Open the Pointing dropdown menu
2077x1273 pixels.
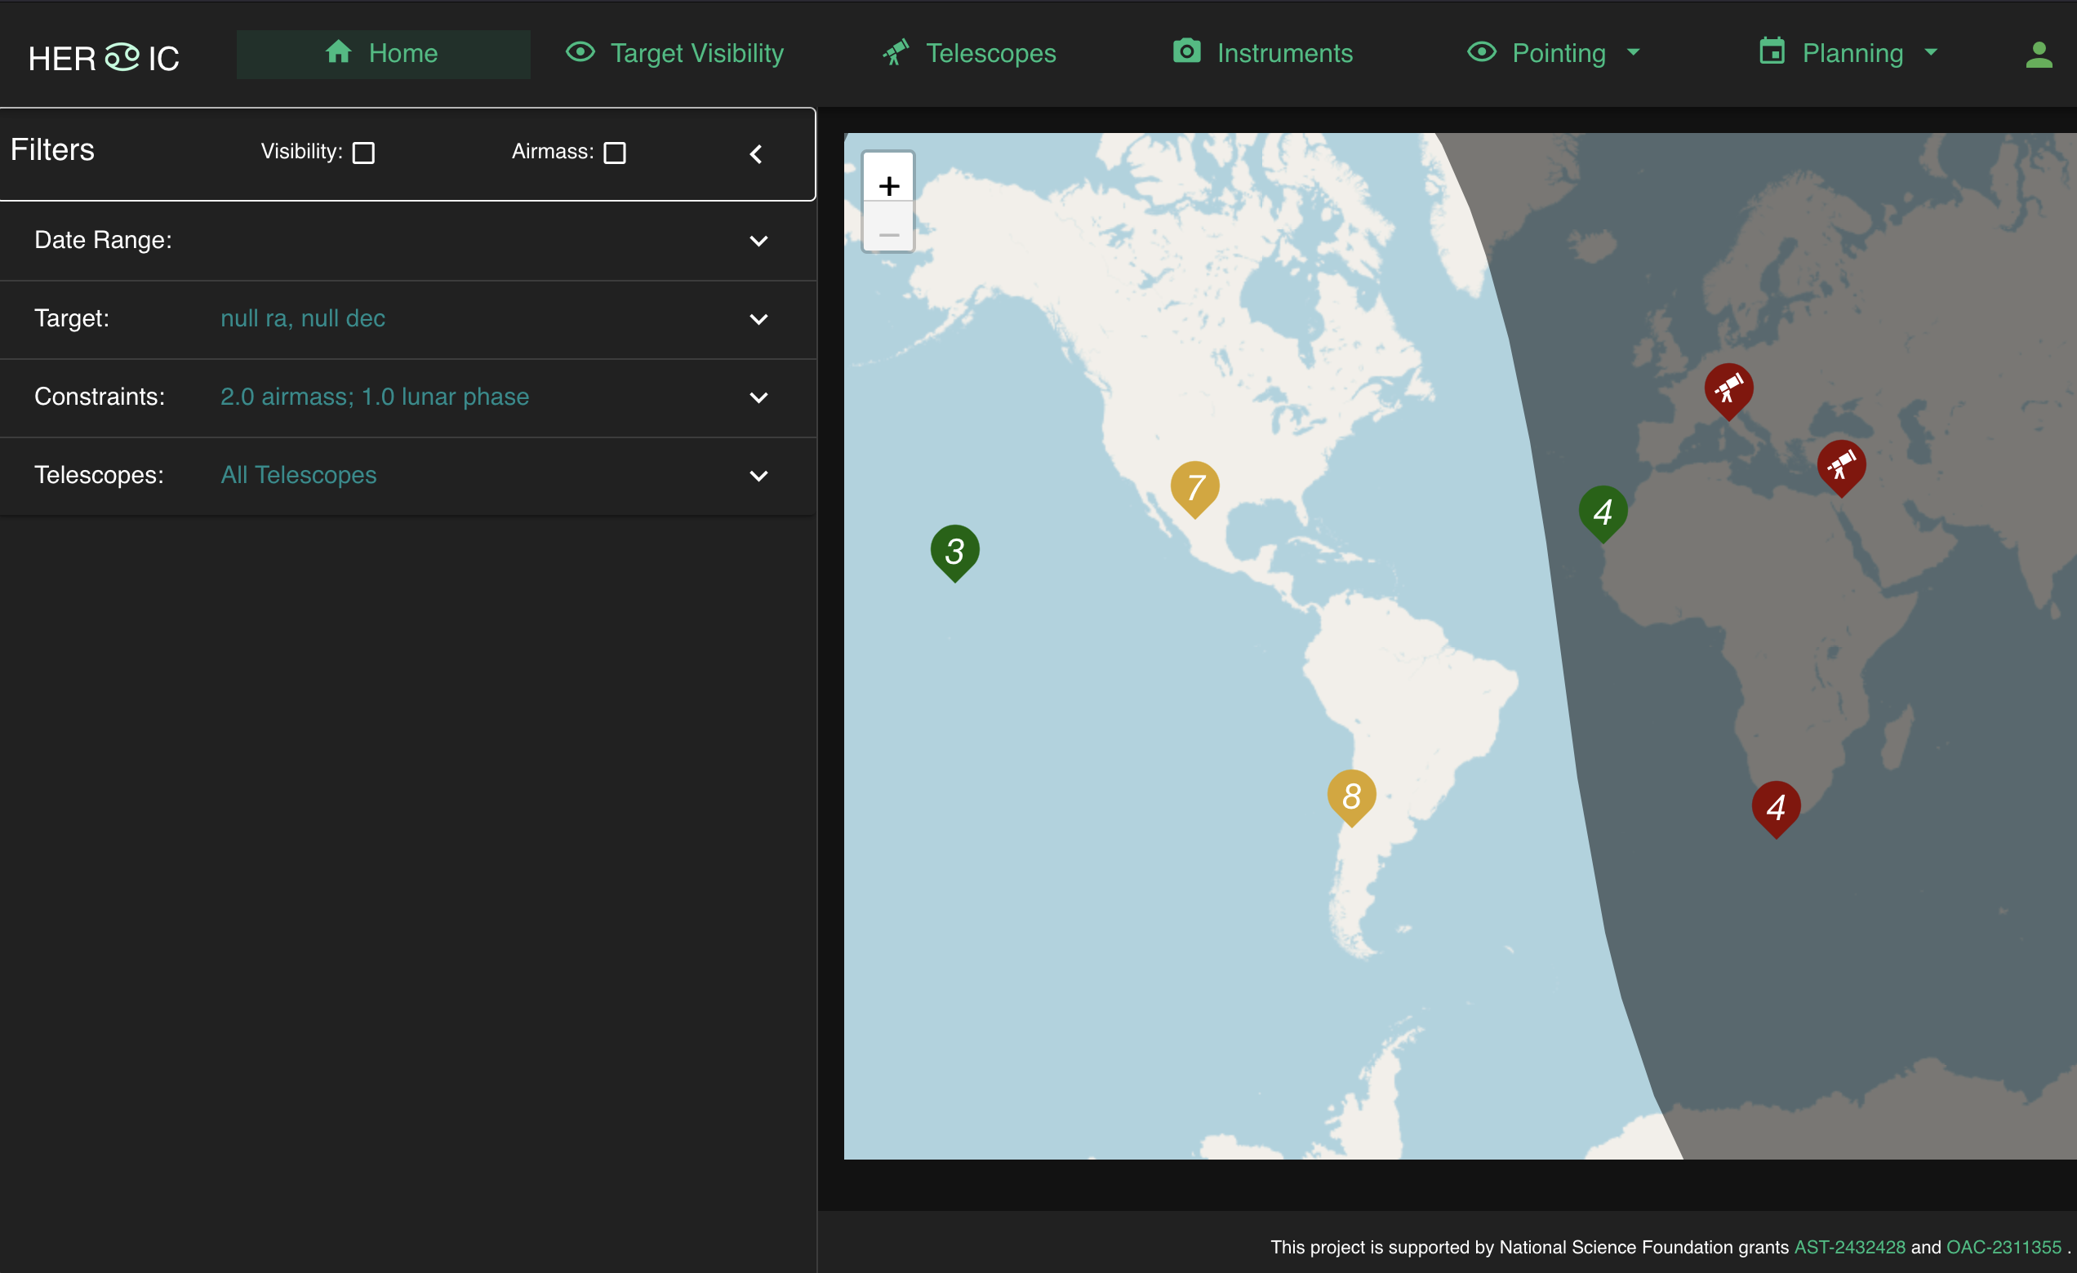coord(1554,53)
